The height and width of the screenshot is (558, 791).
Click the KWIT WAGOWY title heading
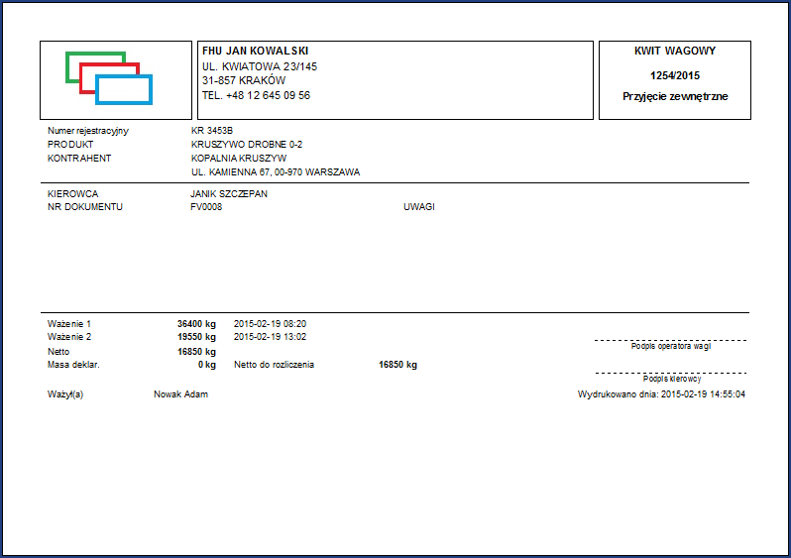674,51
